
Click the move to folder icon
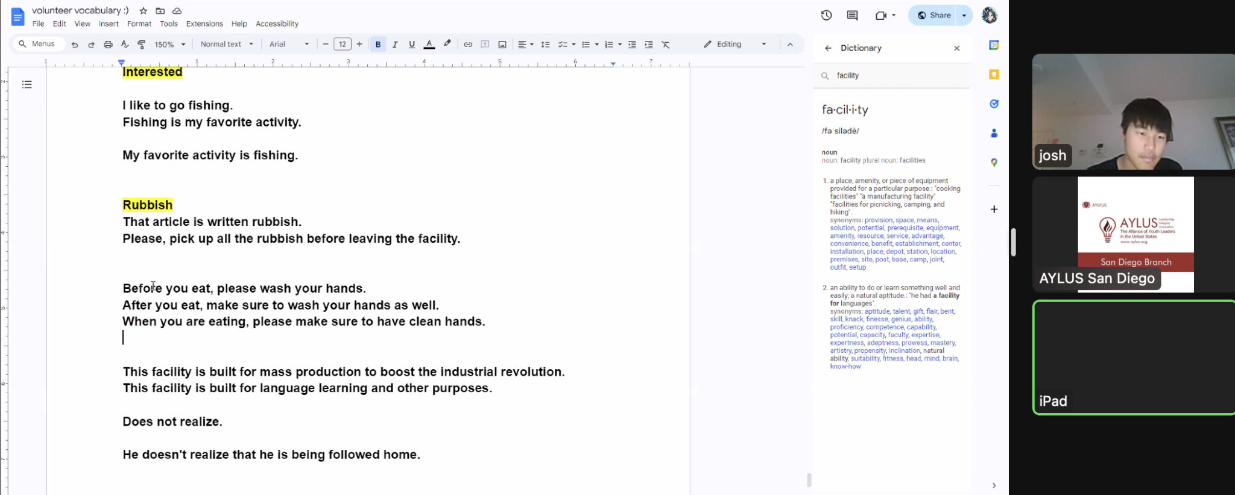tap(160, 11)
